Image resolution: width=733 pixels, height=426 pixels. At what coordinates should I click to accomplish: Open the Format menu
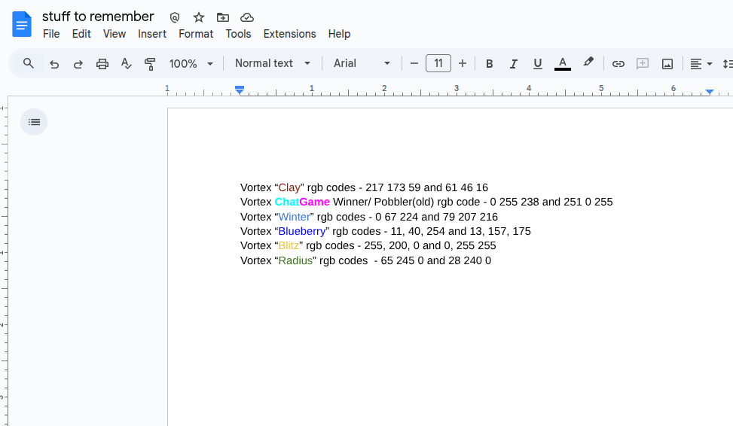coord(196,34)
